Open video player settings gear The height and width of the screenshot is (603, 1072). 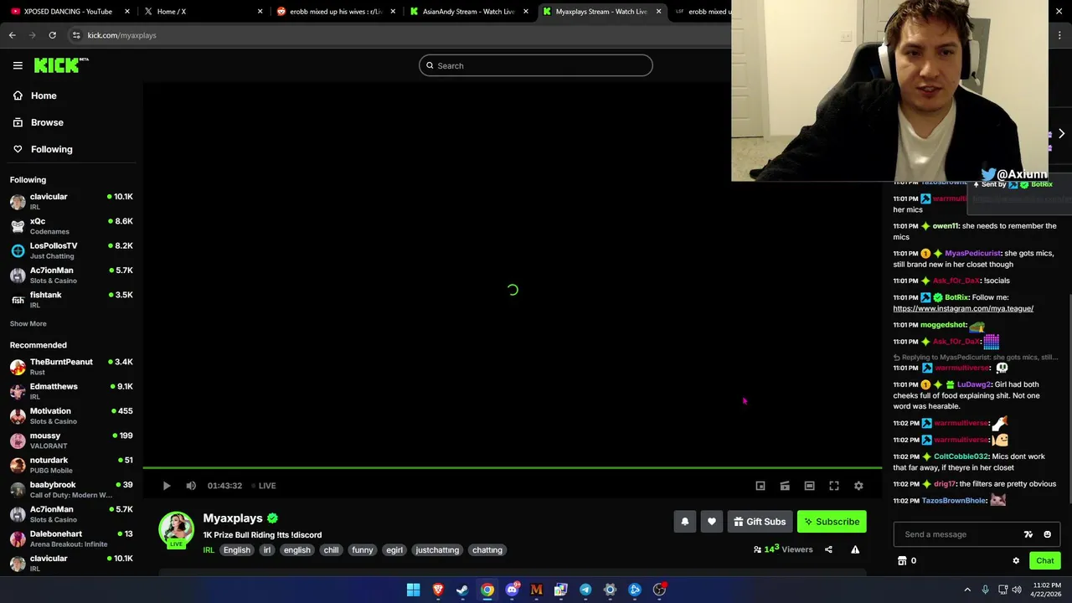[x=858, y=486]
